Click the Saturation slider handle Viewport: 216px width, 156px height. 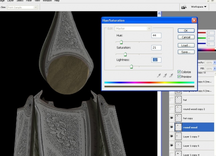click(125, 54)
